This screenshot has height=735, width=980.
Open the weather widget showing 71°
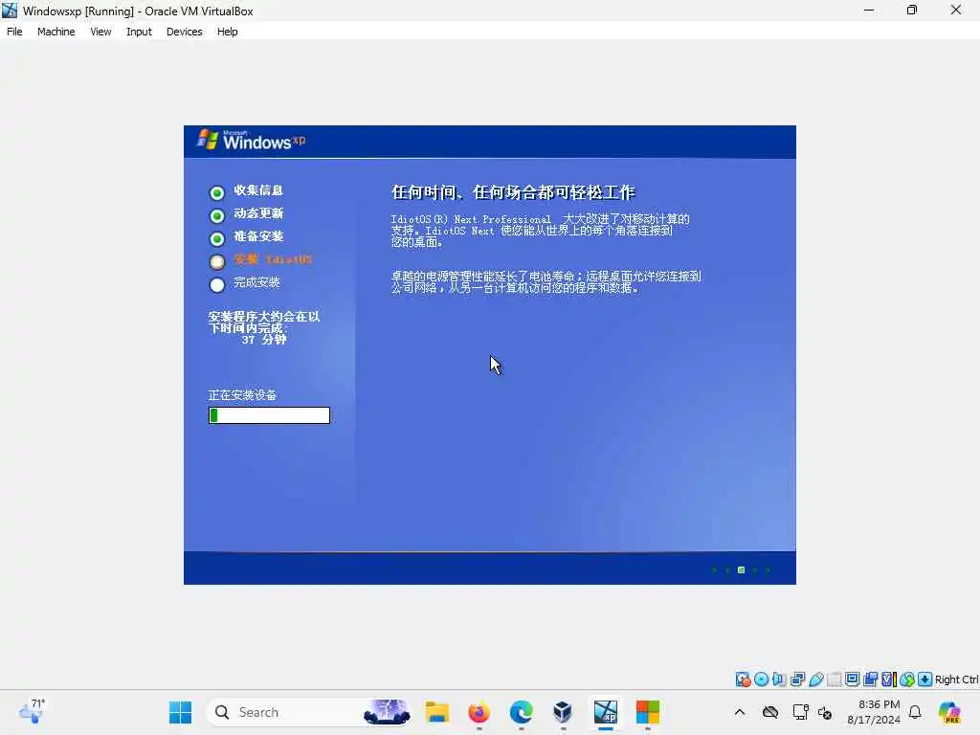[x=32, y=711]
